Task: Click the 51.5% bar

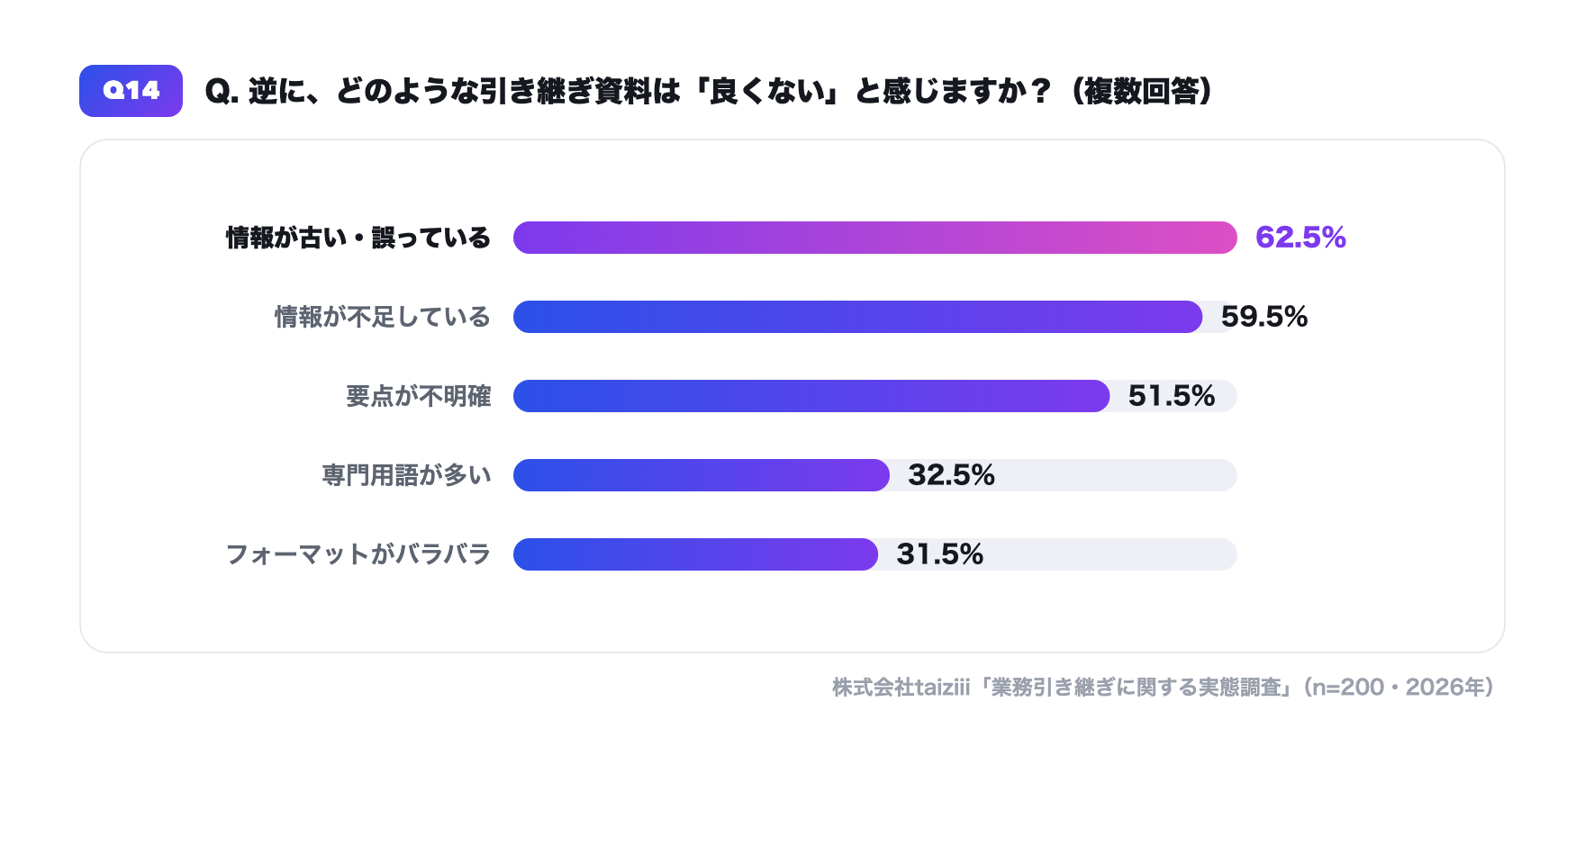Action: click(811, 396)
